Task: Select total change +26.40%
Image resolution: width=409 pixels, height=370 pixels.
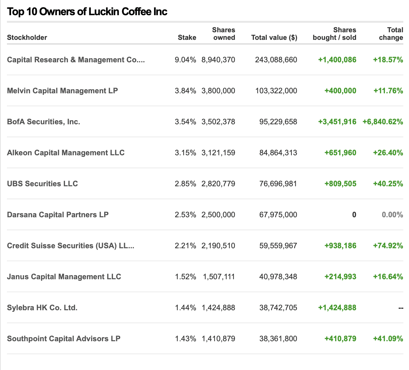Action: 388,153
